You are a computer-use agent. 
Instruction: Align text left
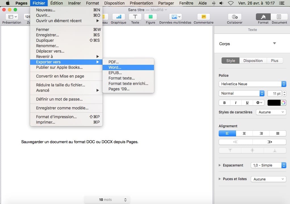[x=227, y=133]
